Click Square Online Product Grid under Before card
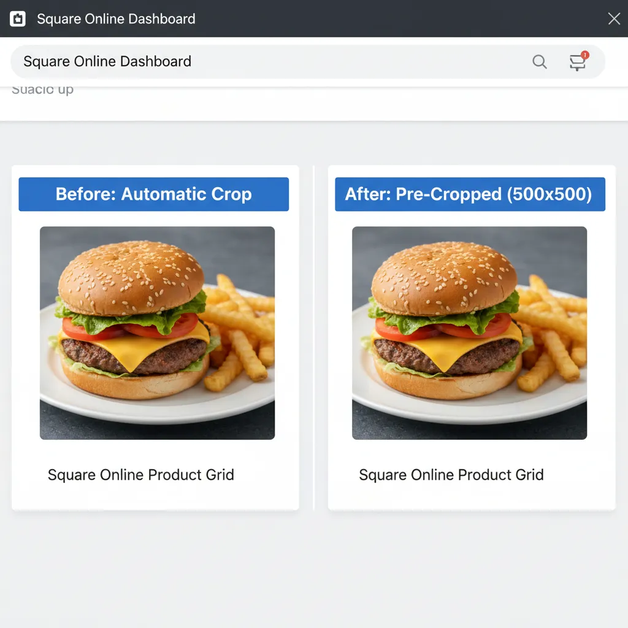Viewport: 628px width, 628px height. pyautogui.click(x=141, y=475)
